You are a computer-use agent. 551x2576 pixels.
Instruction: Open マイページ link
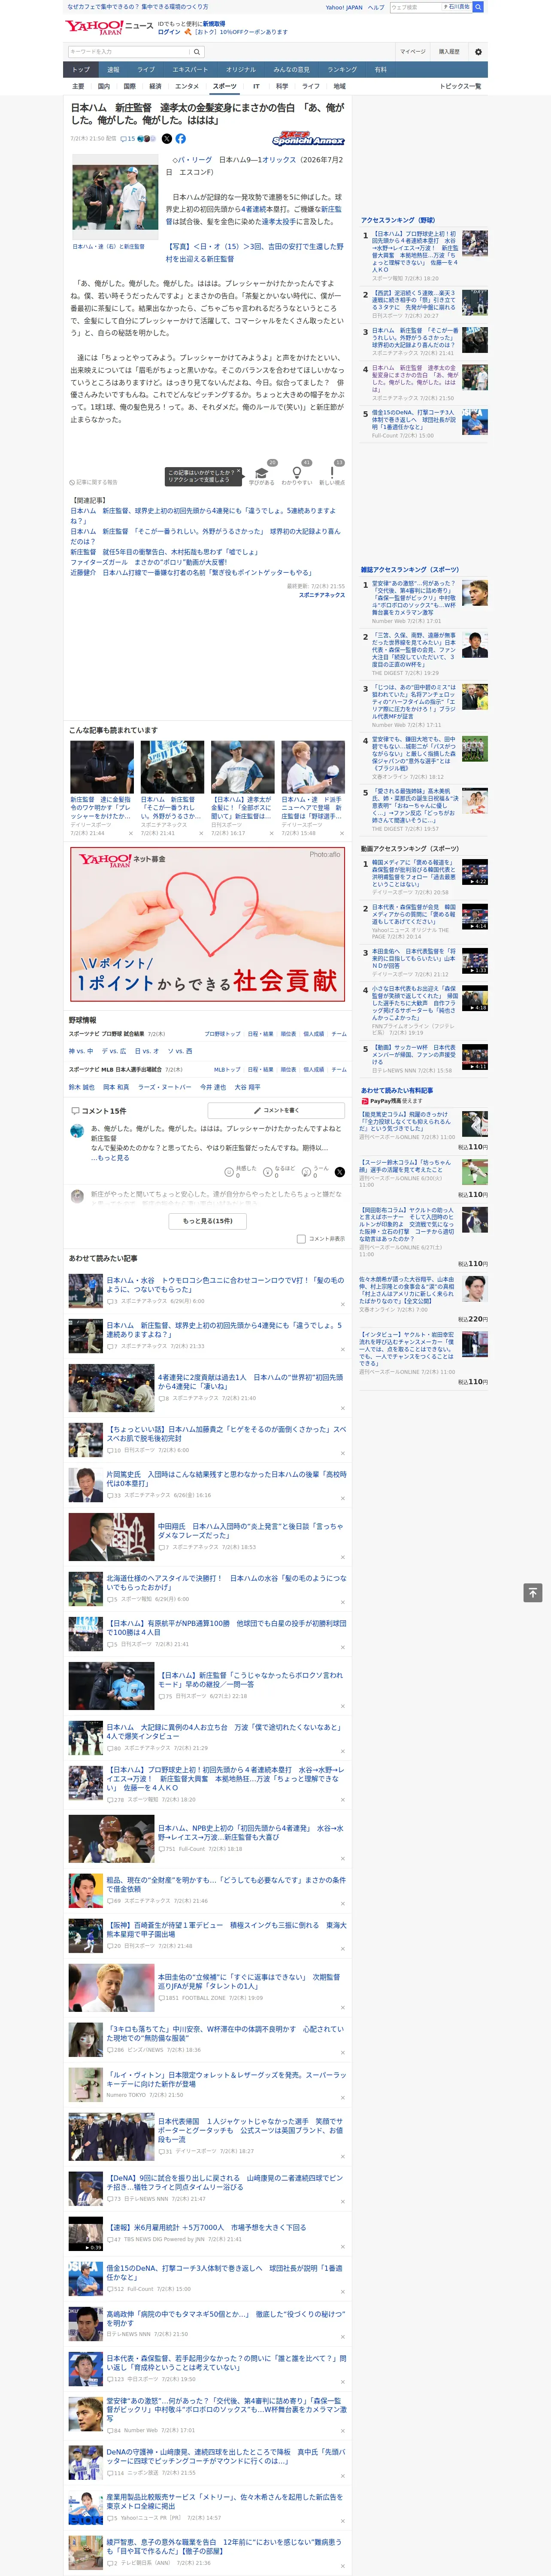pyautogui.click(x=413, y=52)
